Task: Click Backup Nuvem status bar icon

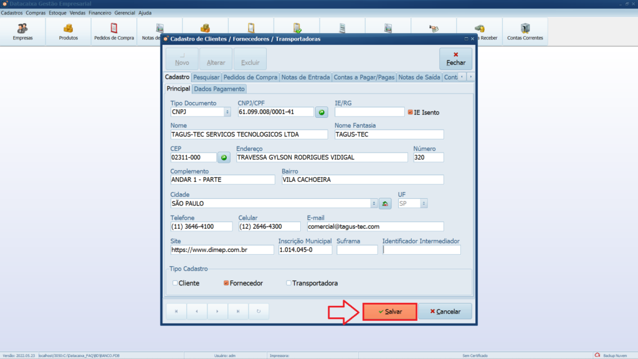Action: pos(597,355)
